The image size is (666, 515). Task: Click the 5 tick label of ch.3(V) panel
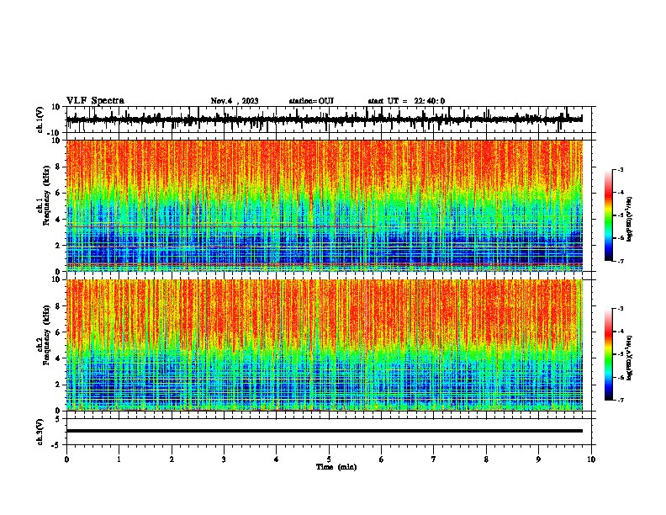click(58, 419)
